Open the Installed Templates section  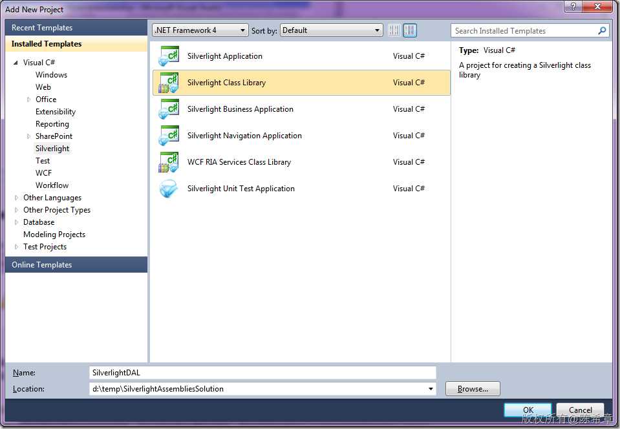76,44
